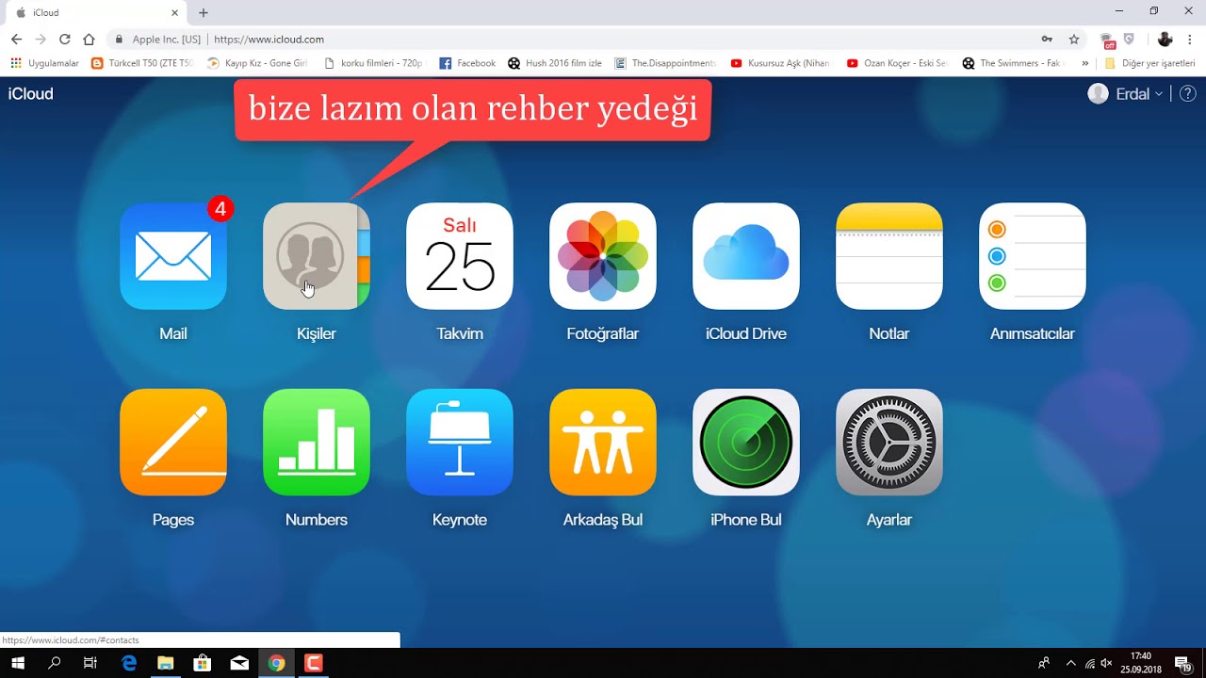Open Arkadaş Bul find friends app
1206x678 pixels.
pyautogui.click(x=603, y=443)
